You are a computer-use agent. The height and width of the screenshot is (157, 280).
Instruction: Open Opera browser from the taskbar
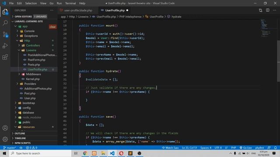point(121,153)
